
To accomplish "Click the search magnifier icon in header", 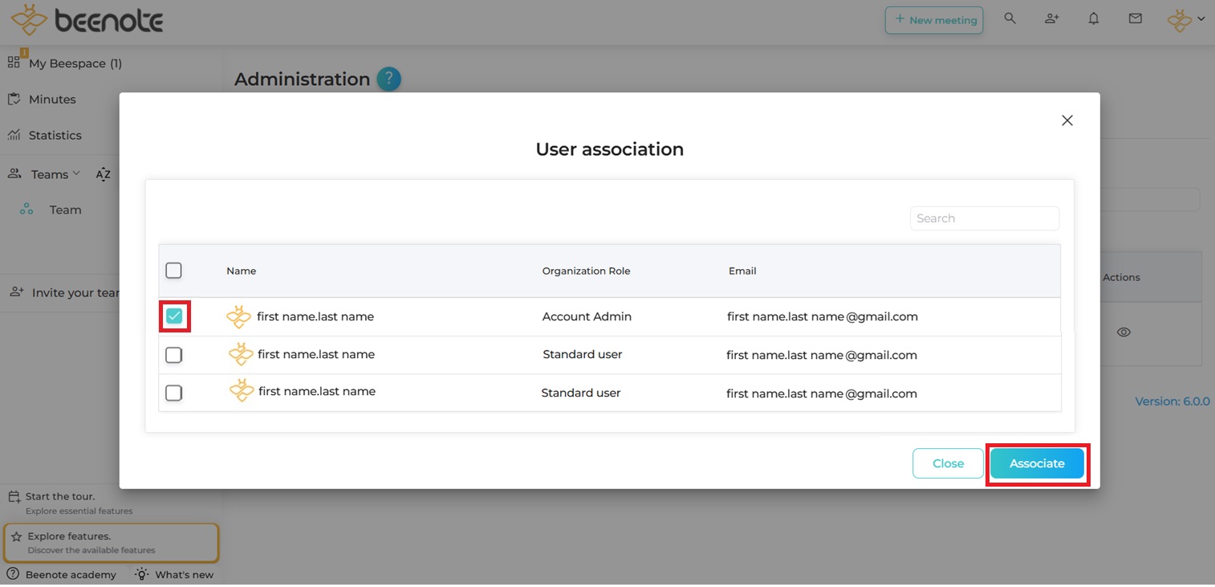I will 1010,18.
